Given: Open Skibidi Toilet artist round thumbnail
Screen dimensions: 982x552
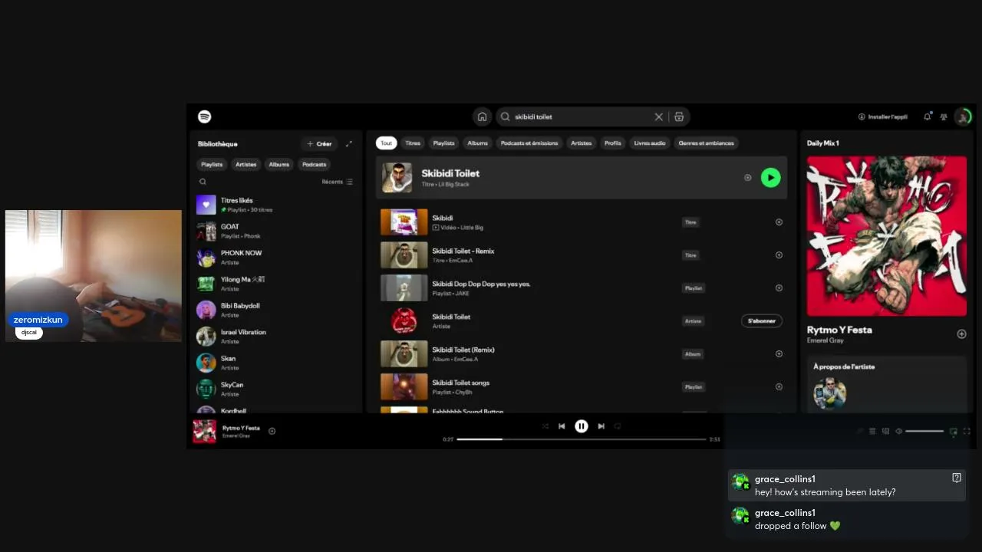Looking at the screenshot, I should pos(404,321).
